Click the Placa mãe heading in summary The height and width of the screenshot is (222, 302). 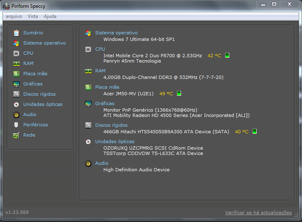[x=107, y=87]
